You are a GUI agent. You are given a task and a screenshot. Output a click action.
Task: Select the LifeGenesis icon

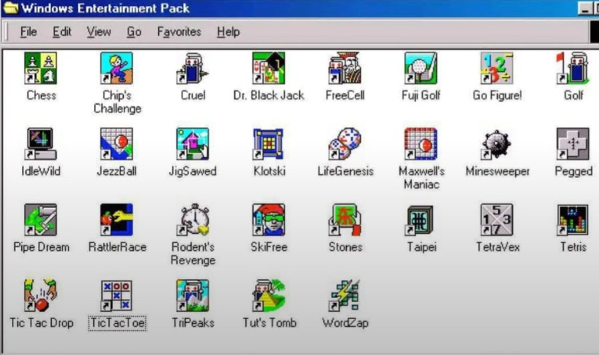[345, 144]
